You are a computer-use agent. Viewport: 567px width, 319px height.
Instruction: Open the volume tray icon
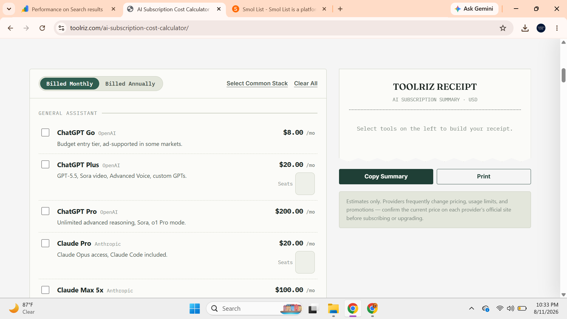[x=510, y=309]
